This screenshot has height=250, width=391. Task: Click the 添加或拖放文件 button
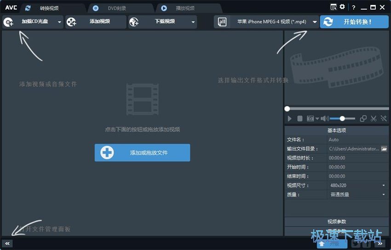pos(143,152)
